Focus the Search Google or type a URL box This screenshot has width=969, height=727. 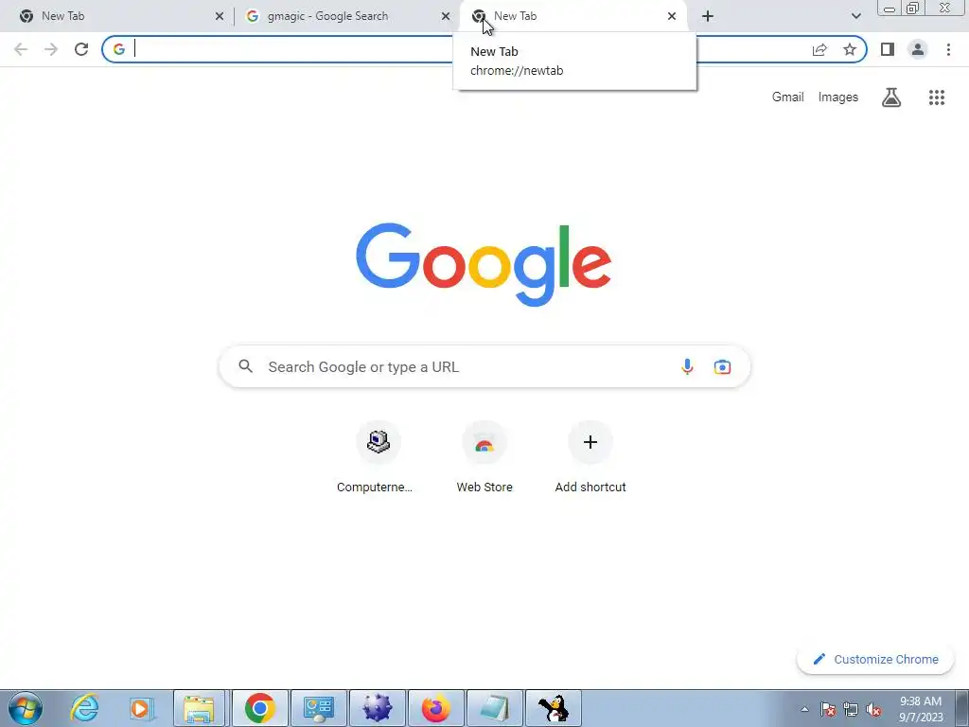(484, 366)
